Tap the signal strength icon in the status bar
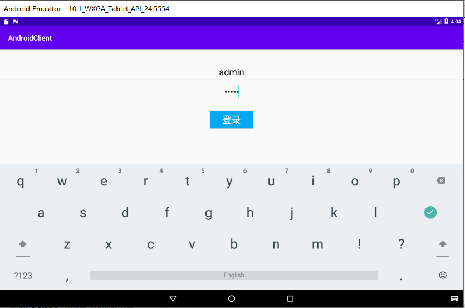The image size is (465, 308). click(438, 21)
